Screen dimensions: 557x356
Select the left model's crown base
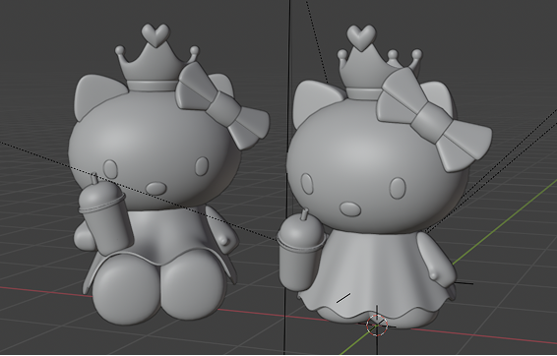153,86
